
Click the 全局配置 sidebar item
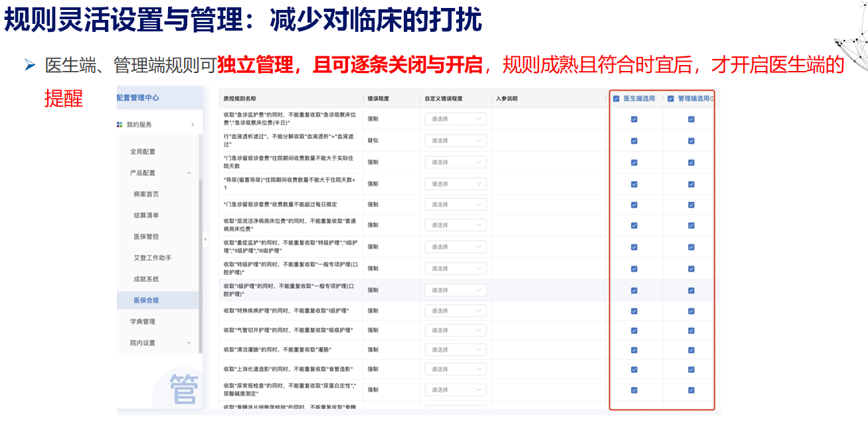(143, 152)
